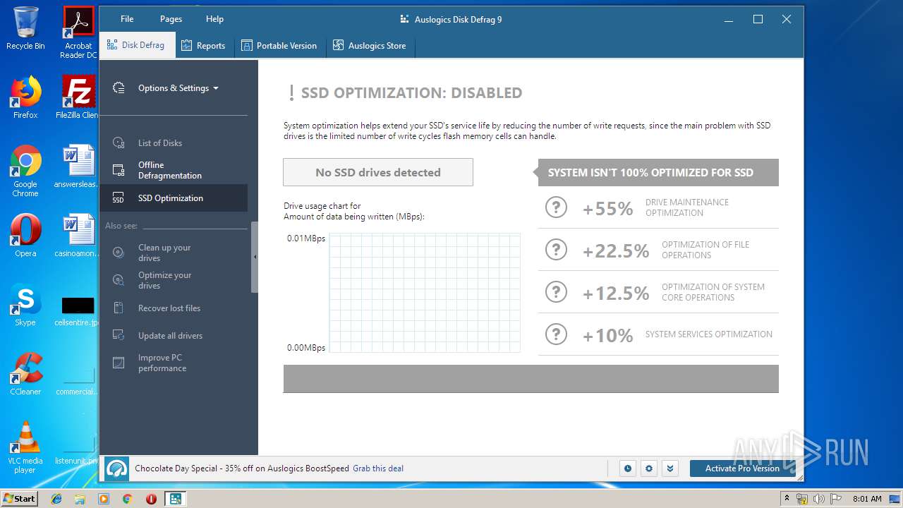Click the BoostSpeed promo speedometer icon

point(117,468)
